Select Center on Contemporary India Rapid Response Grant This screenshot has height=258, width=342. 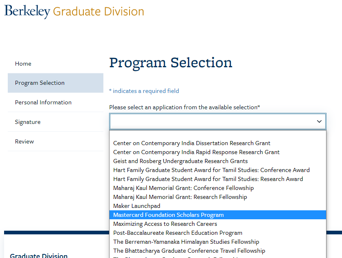click(x=196, y=152)
